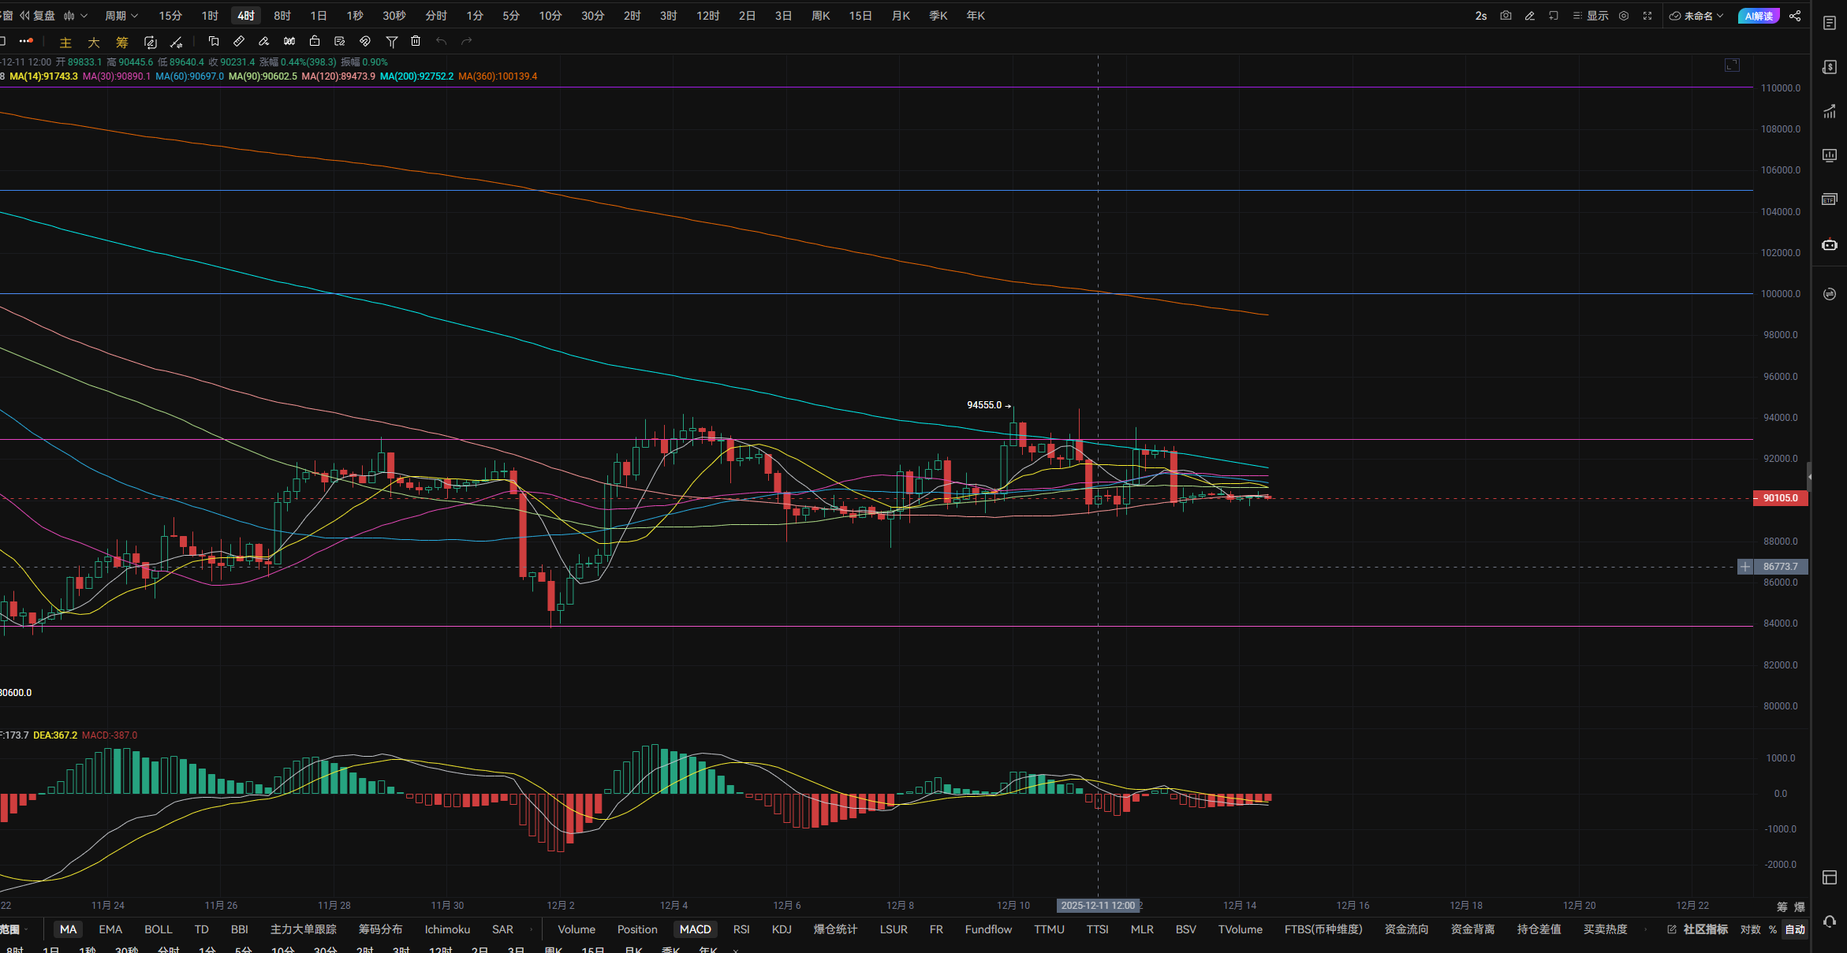Click the AI解读 button

1759,16
